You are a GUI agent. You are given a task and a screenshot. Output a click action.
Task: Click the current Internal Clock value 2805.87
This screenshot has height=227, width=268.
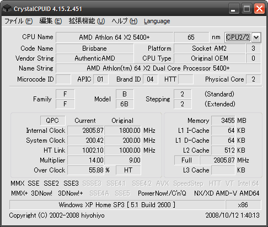click(x=85, y=131)
